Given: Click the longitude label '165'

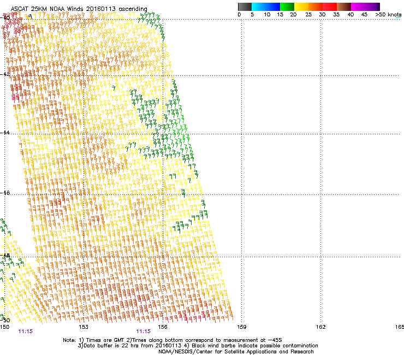Looking at the screenshot, I should click(400, 327).
